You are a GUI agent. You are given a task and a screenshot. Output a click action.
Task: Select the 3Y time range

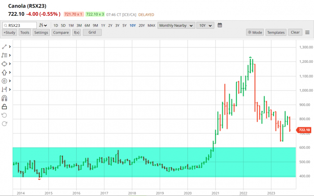(x=118, y=26)
